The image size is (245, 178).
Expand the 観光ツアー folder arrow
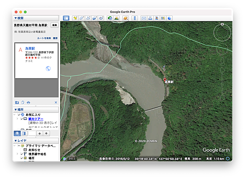(x=17, y=119)
